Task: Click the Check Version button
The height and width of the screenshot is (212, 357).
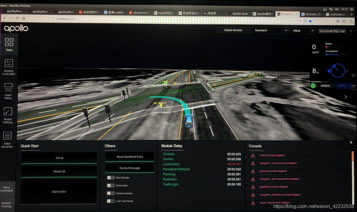Action: click(233, 30)
